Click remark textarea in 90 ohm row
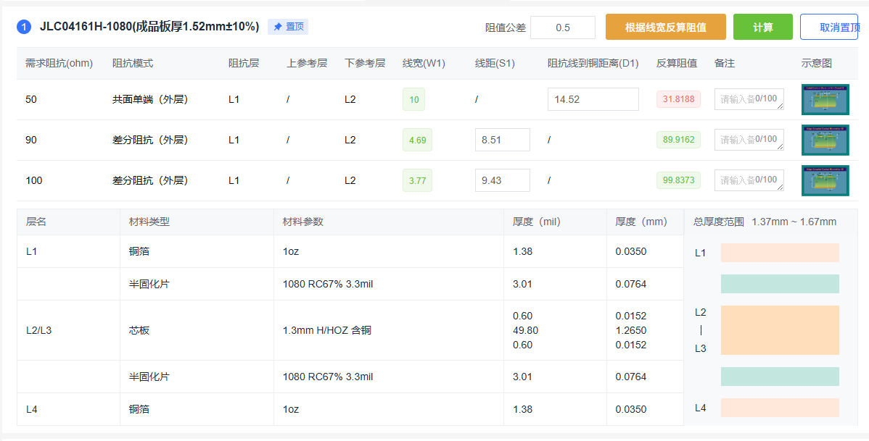 (x=749, y=140)
